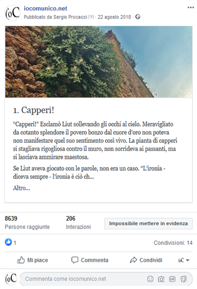Click the 22 agosto 2018 date link
The image size is (197, 289).
(114, 17)
